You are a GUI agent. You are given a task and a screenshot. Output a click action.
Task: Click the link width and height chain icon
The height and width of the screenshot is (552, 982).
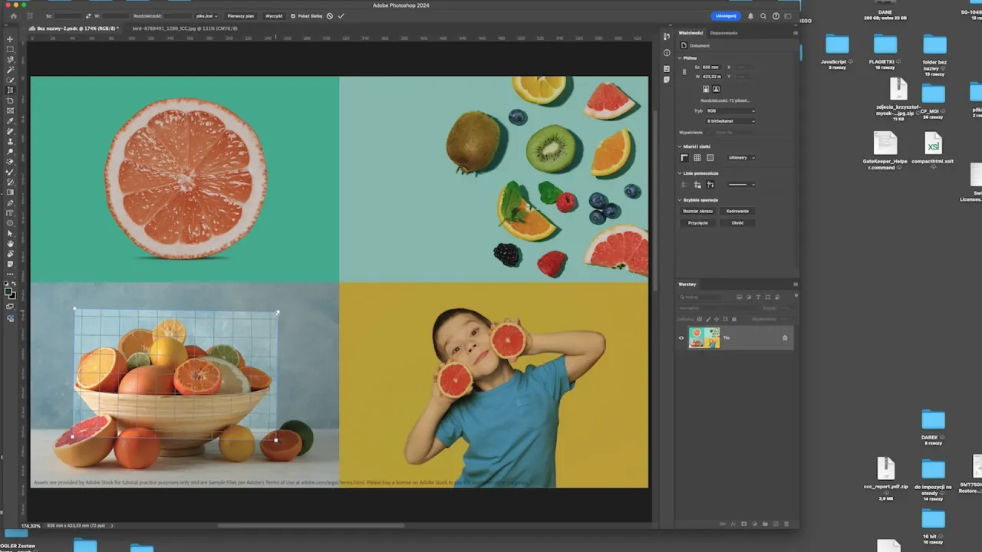[x=684, y=71]
